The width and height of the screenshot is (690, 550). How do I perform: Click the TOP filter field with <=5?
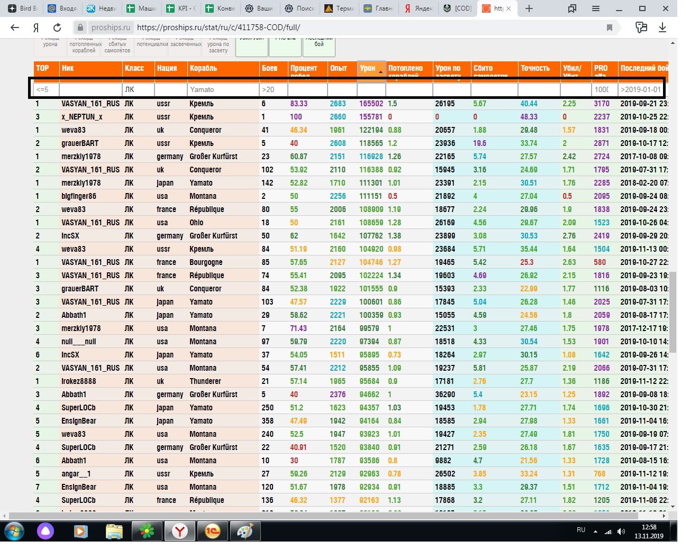(x=47, y=89)
